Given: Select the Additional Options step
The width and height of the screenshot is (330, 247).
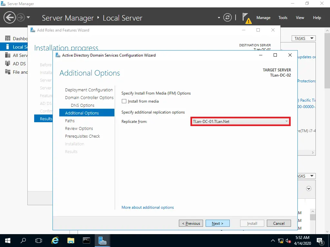Looking at the screenshot, I should 87,113.
